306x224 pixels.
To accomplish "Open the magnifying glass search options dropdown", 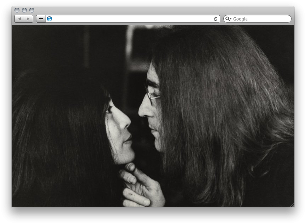I will click(228, 19).
